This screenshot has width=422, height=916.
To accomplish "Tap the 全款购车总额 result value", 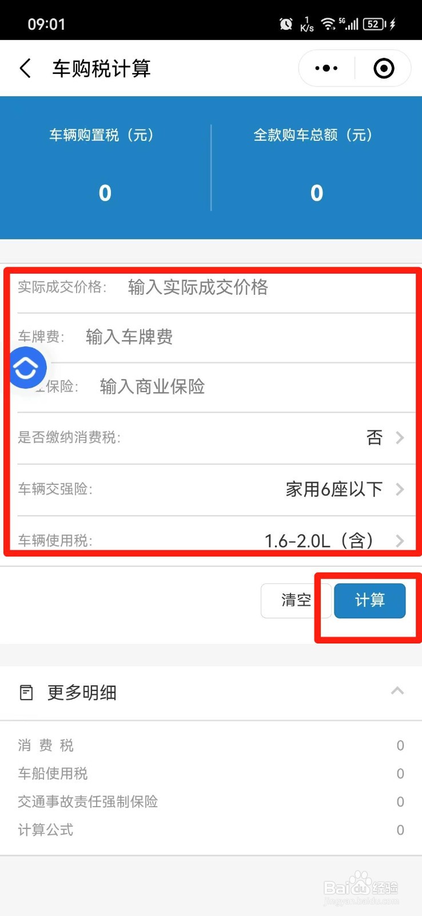I will (317, 193).
